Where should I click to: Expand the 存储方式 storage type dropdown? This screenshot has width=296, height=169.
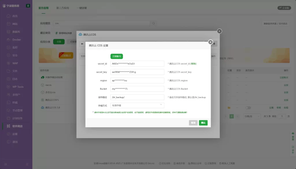137,106
